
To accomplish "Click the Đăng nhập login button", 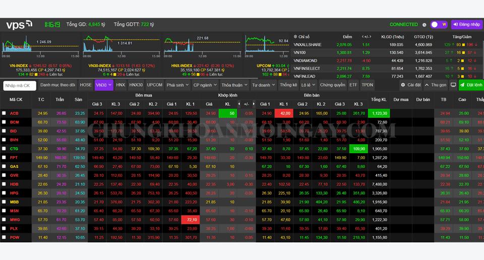I will point(466,25).
